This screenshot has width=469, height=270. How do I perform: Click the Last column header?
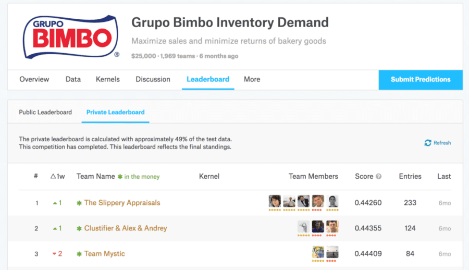point(444,177)
